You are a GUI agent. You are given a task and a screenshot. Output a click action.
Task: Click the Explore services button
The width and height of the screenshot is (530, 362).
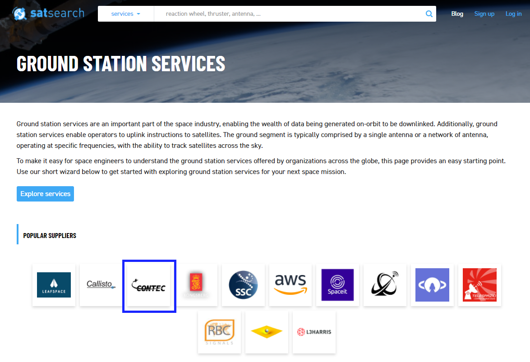[x=45, y=194]
